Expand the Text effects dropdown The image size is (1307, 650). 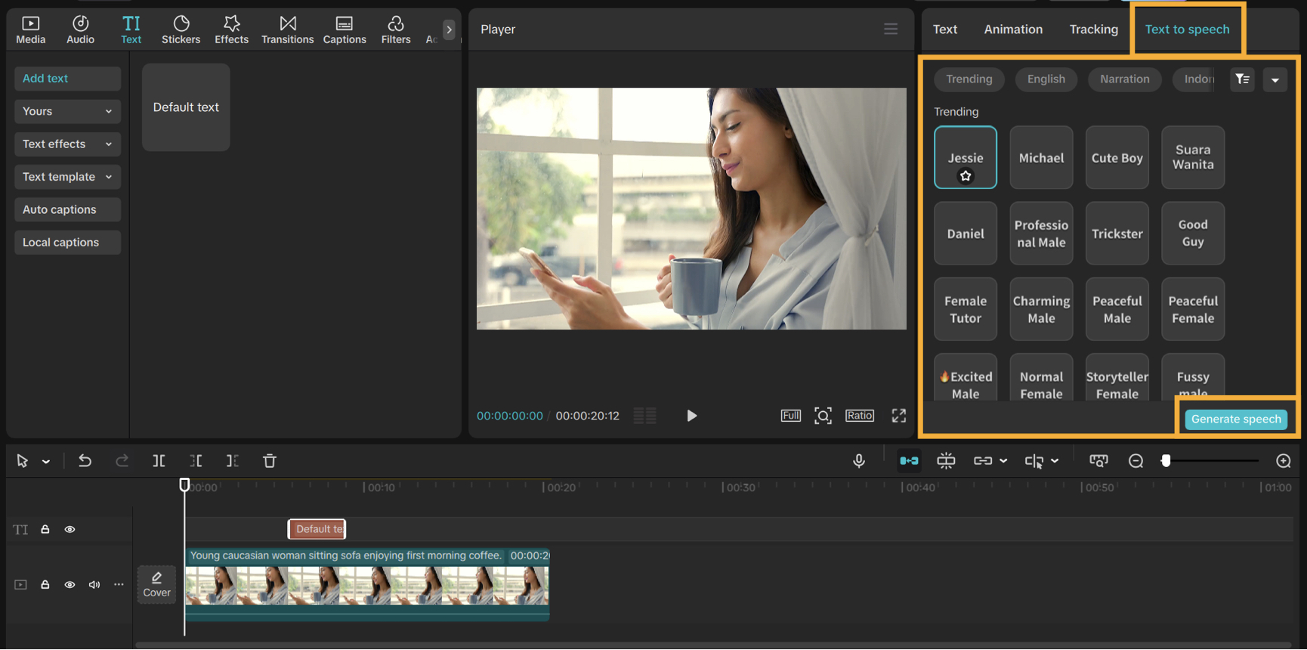coord(67,144)
